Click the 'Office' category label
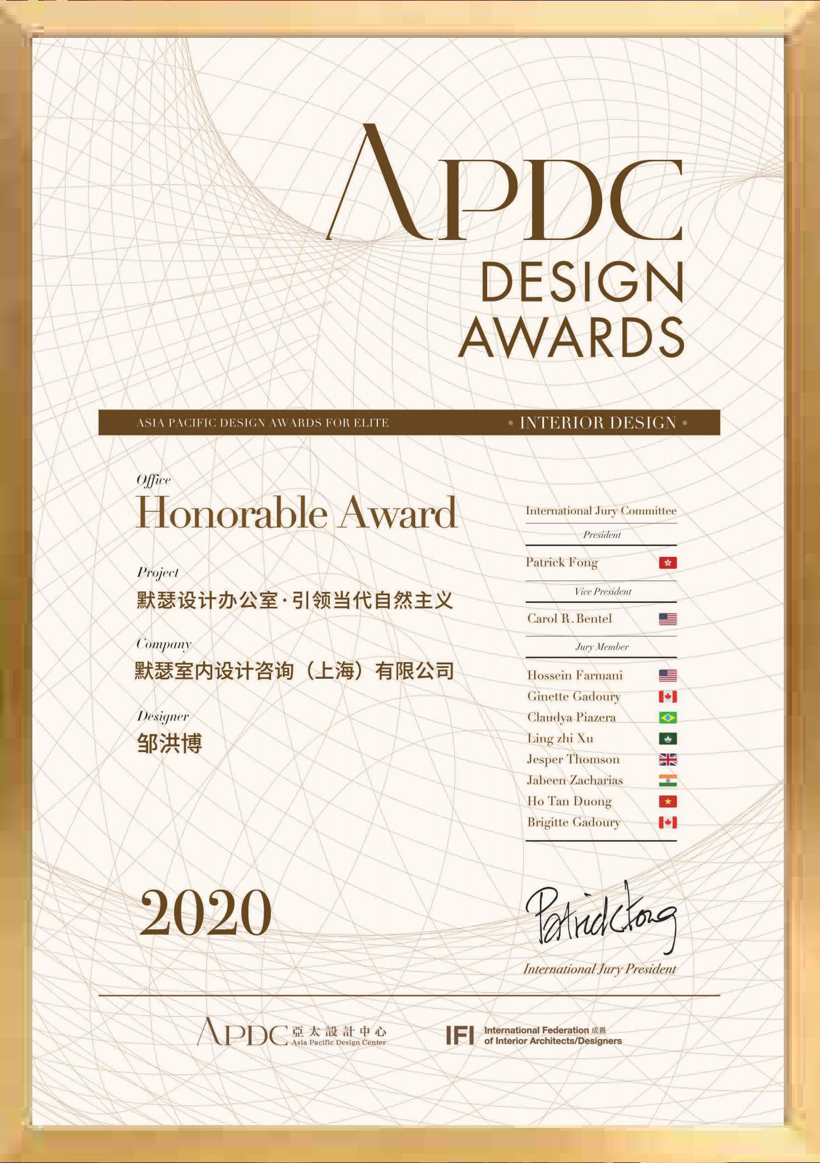Screen dimensions: 820x1163 154,480
